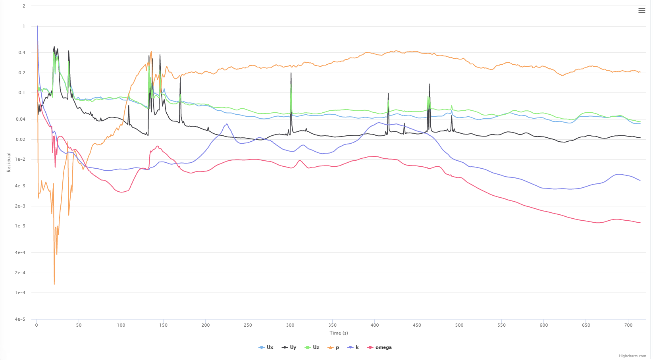Click the purple inverted triangle marker for k
Screen dimensions: 653x360
pos(350,347)
